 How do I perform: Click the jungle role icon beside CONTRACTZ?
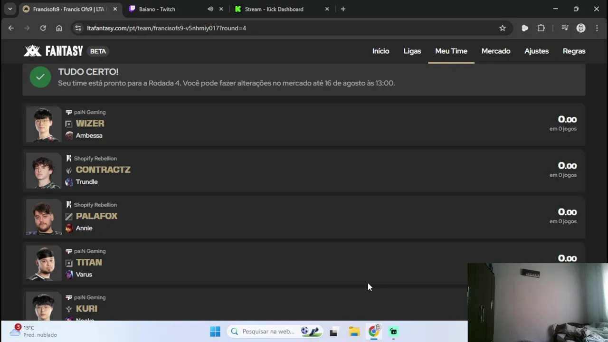(69, 170)
